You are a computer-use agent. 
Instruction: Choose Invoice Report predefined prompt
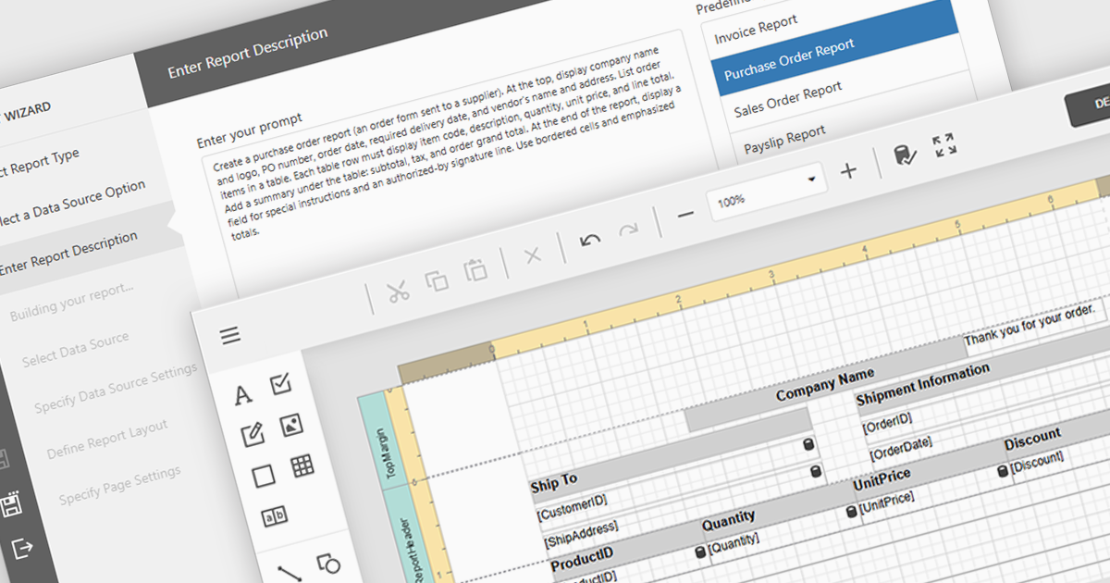click(x=755, y=30)
